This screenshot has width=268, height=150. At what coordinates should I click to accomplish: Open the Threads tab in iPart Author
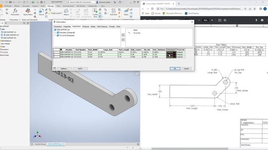click(x=112, y=27)
